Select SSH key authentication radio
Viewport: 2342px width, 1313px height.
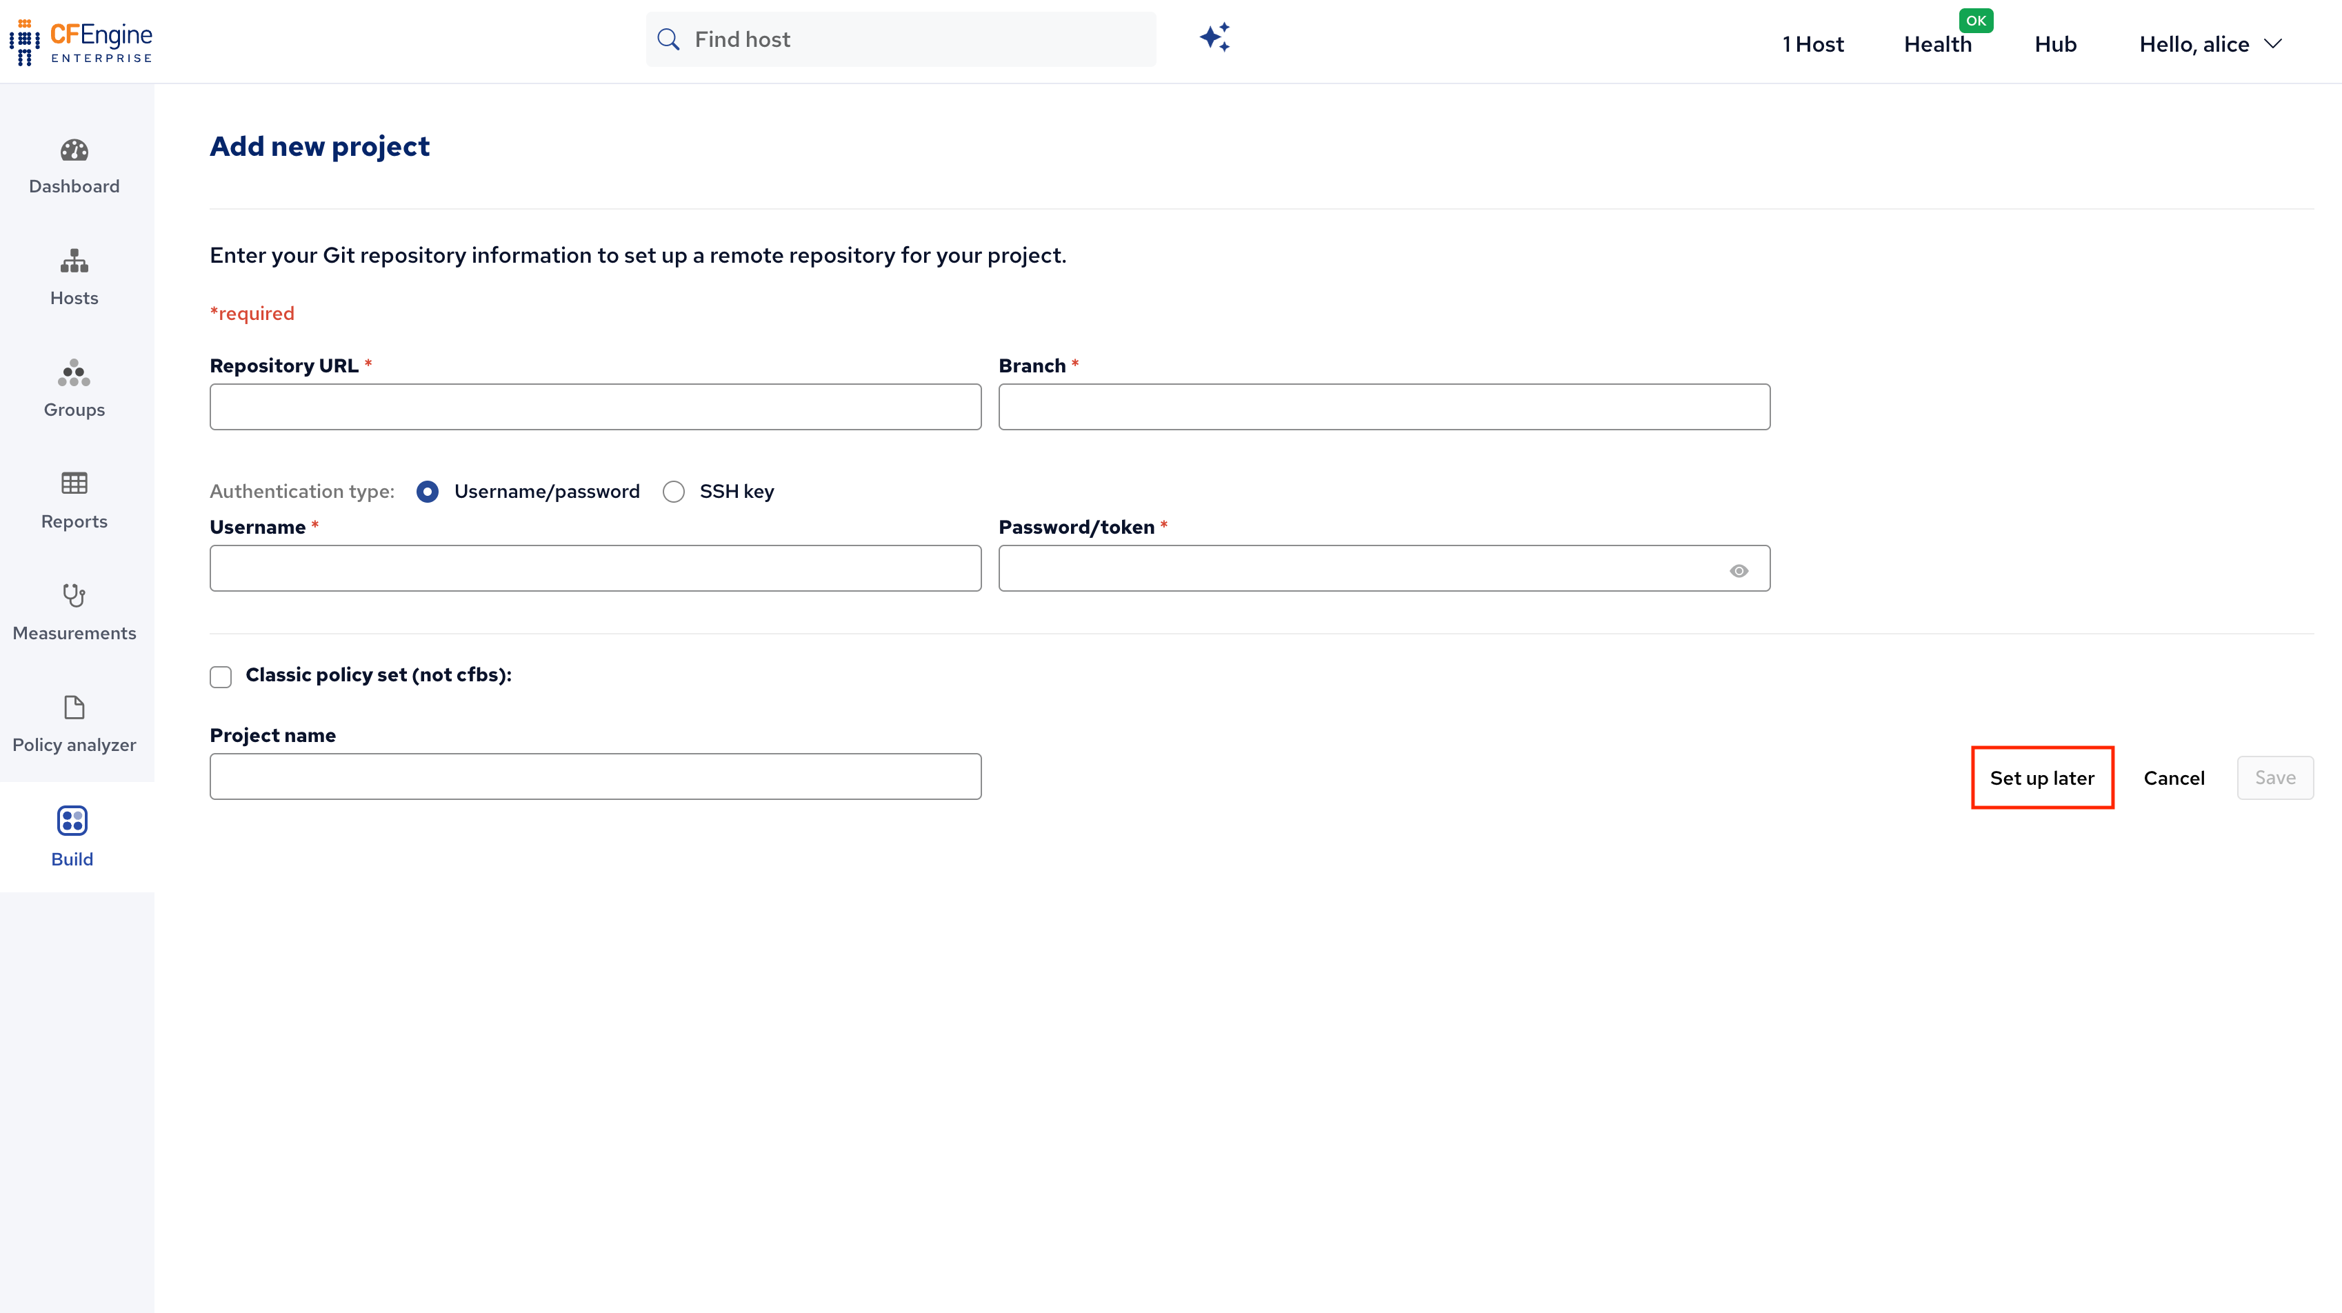point(674,492)
